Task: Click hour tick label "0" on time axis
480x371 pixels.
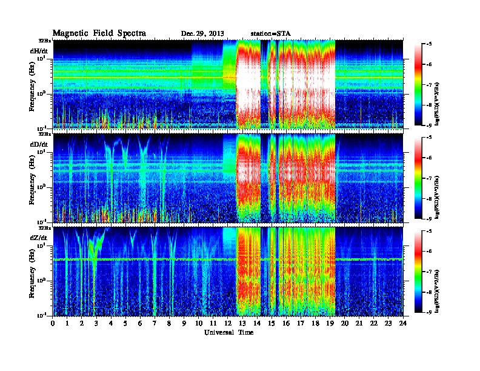Action: 53,323
